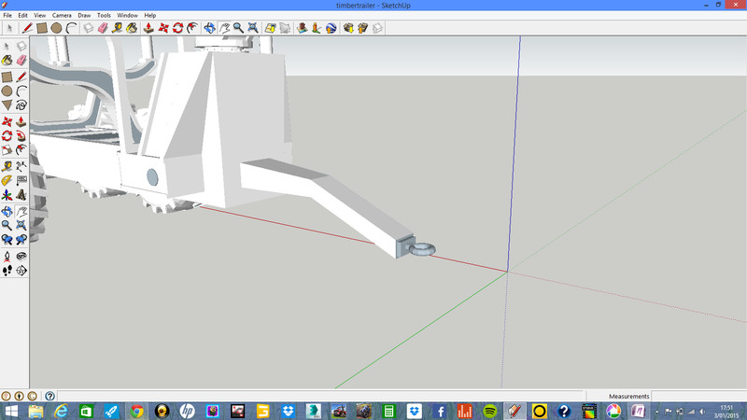Choose the Section Plane tool
This screenshot has width=747, height=420.
21,271
